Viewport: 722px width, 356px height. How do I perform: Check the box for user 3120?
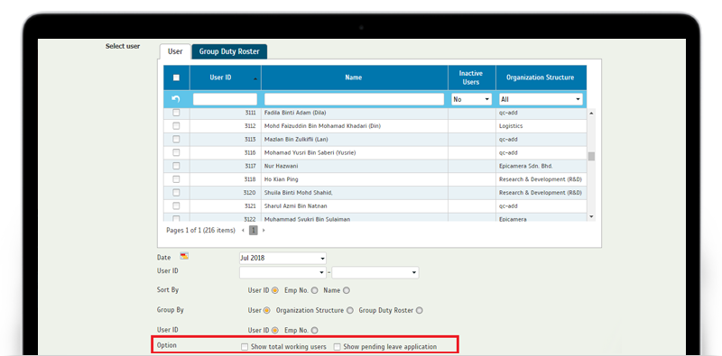click(176, 192)
